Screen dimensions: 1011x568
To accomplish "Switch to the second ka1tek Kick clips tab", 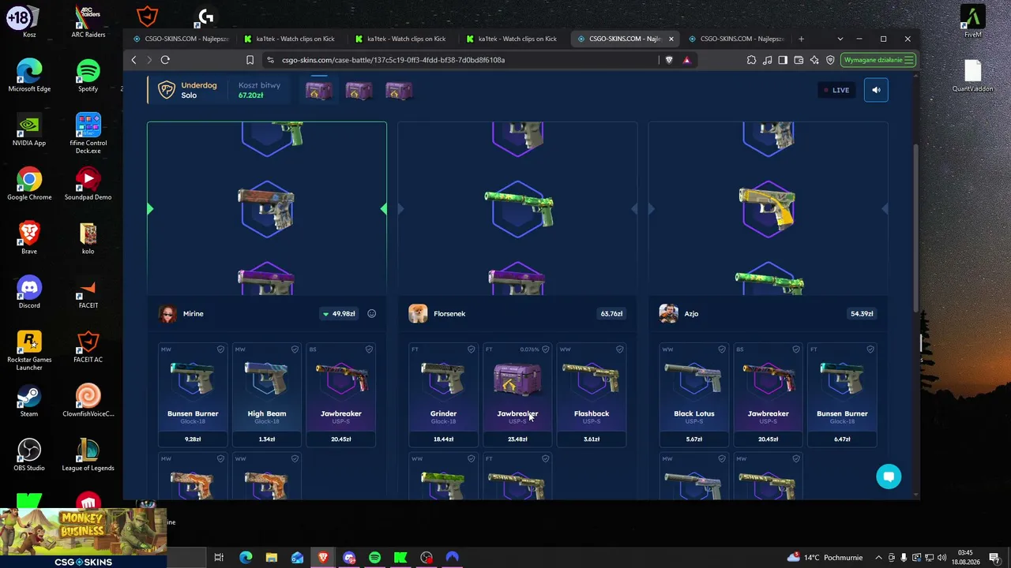I will tap(401, 39).
